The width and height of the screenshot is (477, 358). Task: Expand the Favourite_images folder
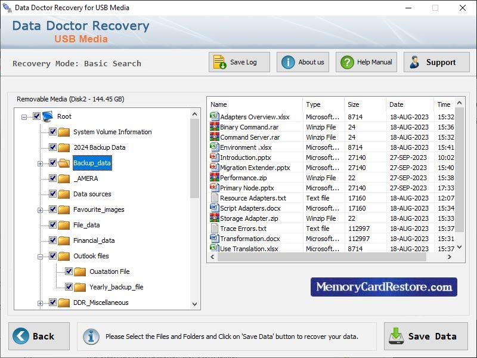pos(39,209)
